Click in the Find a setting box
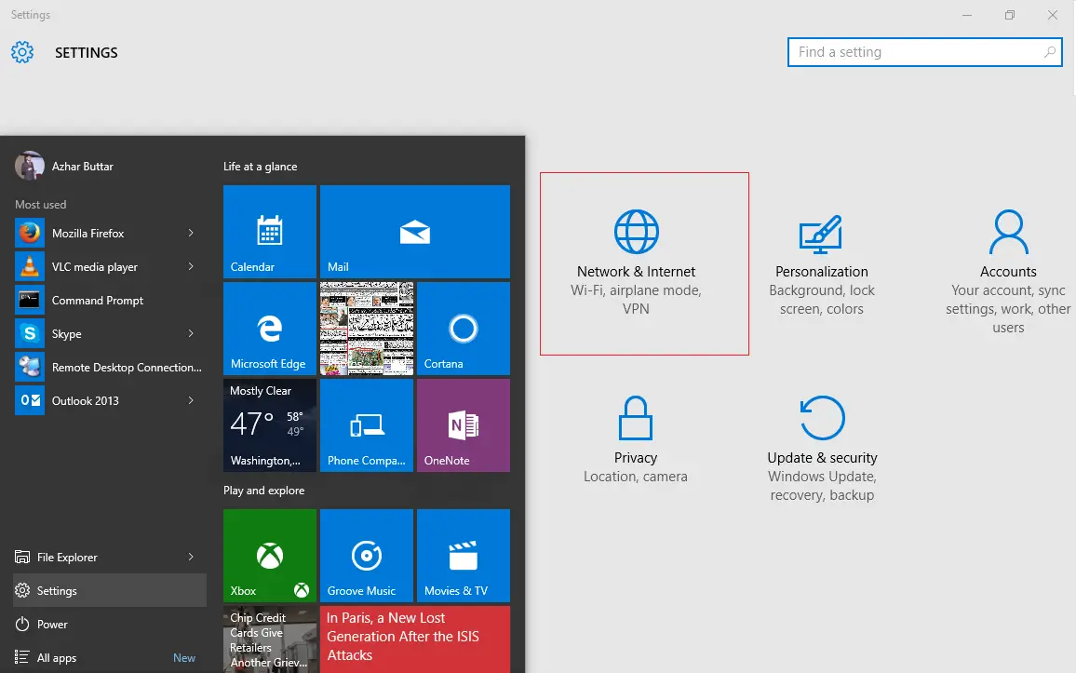 point(924,52)
